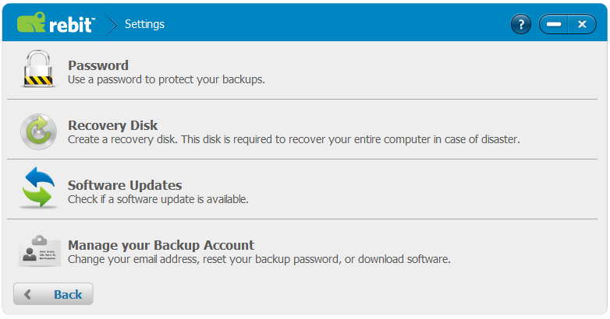
Task: Click the rebit brand name text
Action: click(x=72, y=25)
